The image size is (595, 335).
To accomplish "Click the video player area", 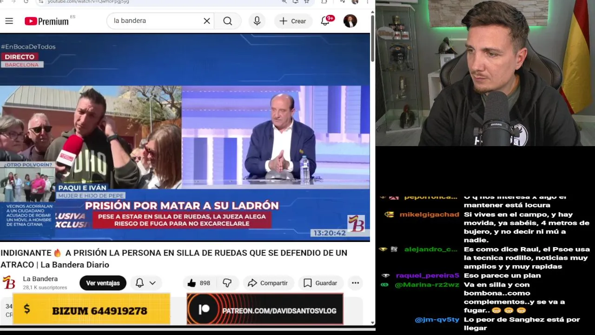I will tap(185, 137).
